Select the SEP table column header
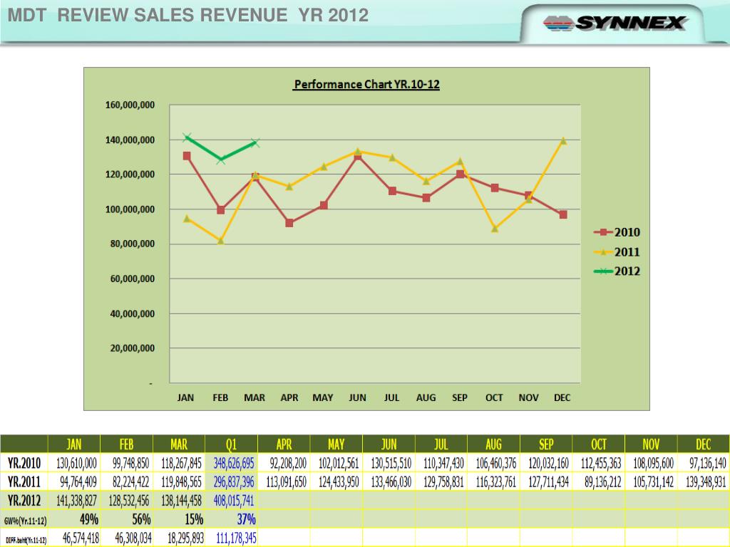The width and height of the screenshot is (730, 547). [x=546, y=444]
